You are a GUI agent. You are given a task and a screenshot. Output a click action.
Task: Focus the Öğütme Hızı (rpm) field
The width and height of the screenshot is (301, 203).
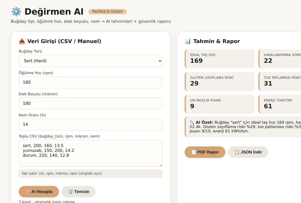[x=91, y=82]
